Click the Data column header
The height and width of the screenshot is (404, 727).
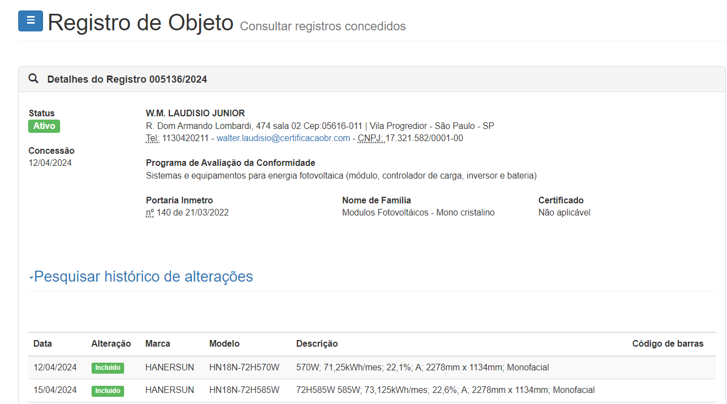point(42,343)
